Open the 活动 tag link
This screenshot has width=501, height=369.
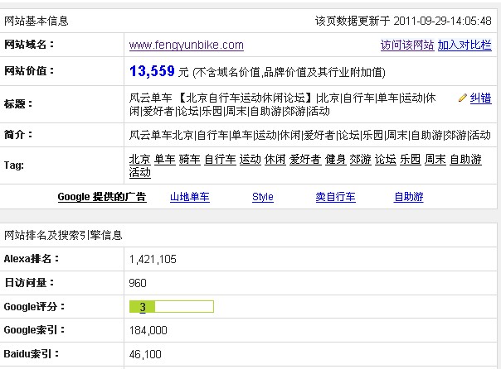(x=139, y=173)
